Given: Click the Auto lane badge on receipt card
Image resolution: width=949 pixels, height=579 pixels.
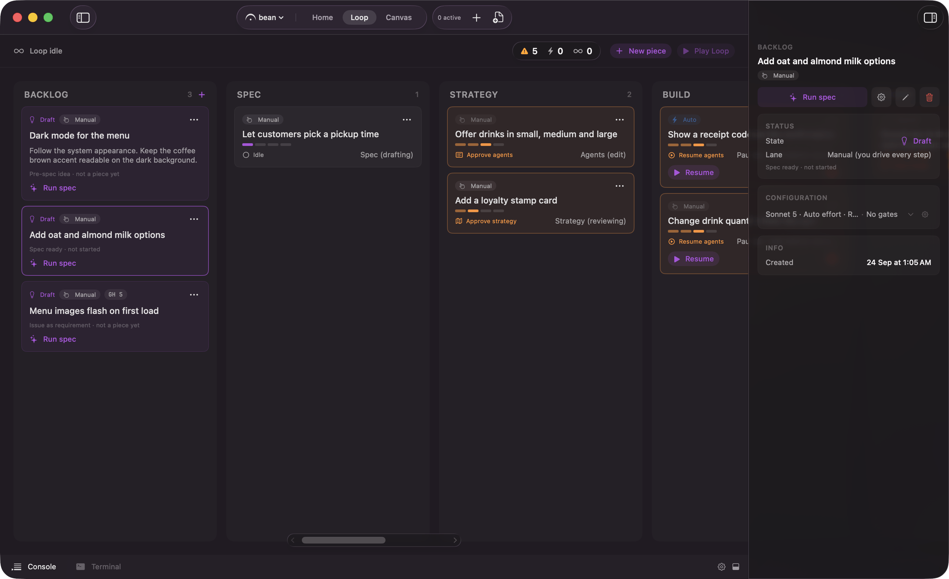Looking at the screenshot, I should [x=684, y=120].
